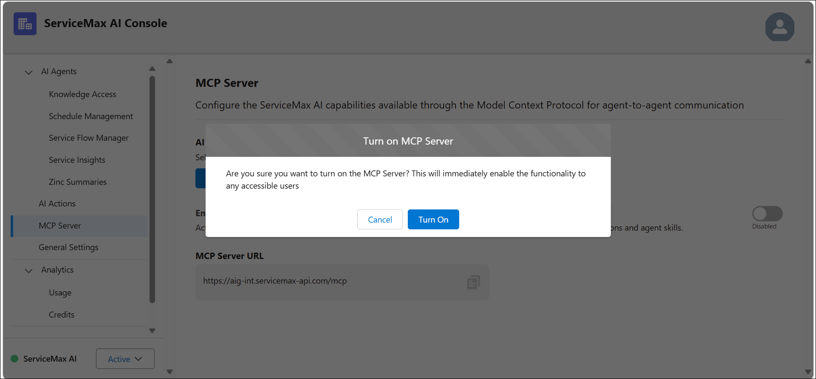Viewport: 816px width, 379px height.
Task: Cancel turning on MCP Server
Action: coord(380,219)
